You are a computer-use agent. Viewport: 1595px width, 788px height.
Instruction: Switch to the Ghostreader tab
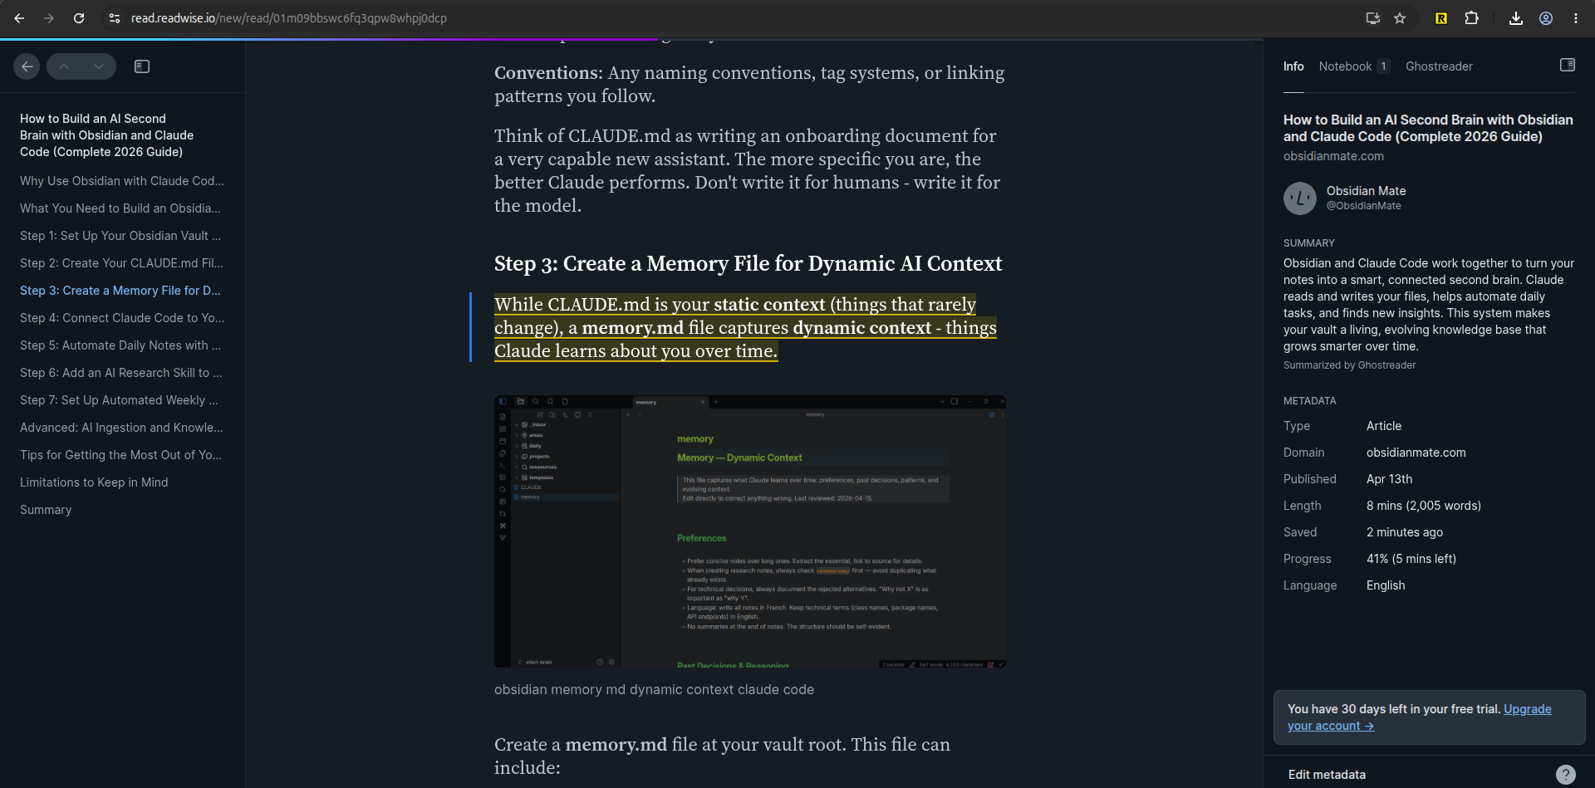click(x=1439, y=66)
